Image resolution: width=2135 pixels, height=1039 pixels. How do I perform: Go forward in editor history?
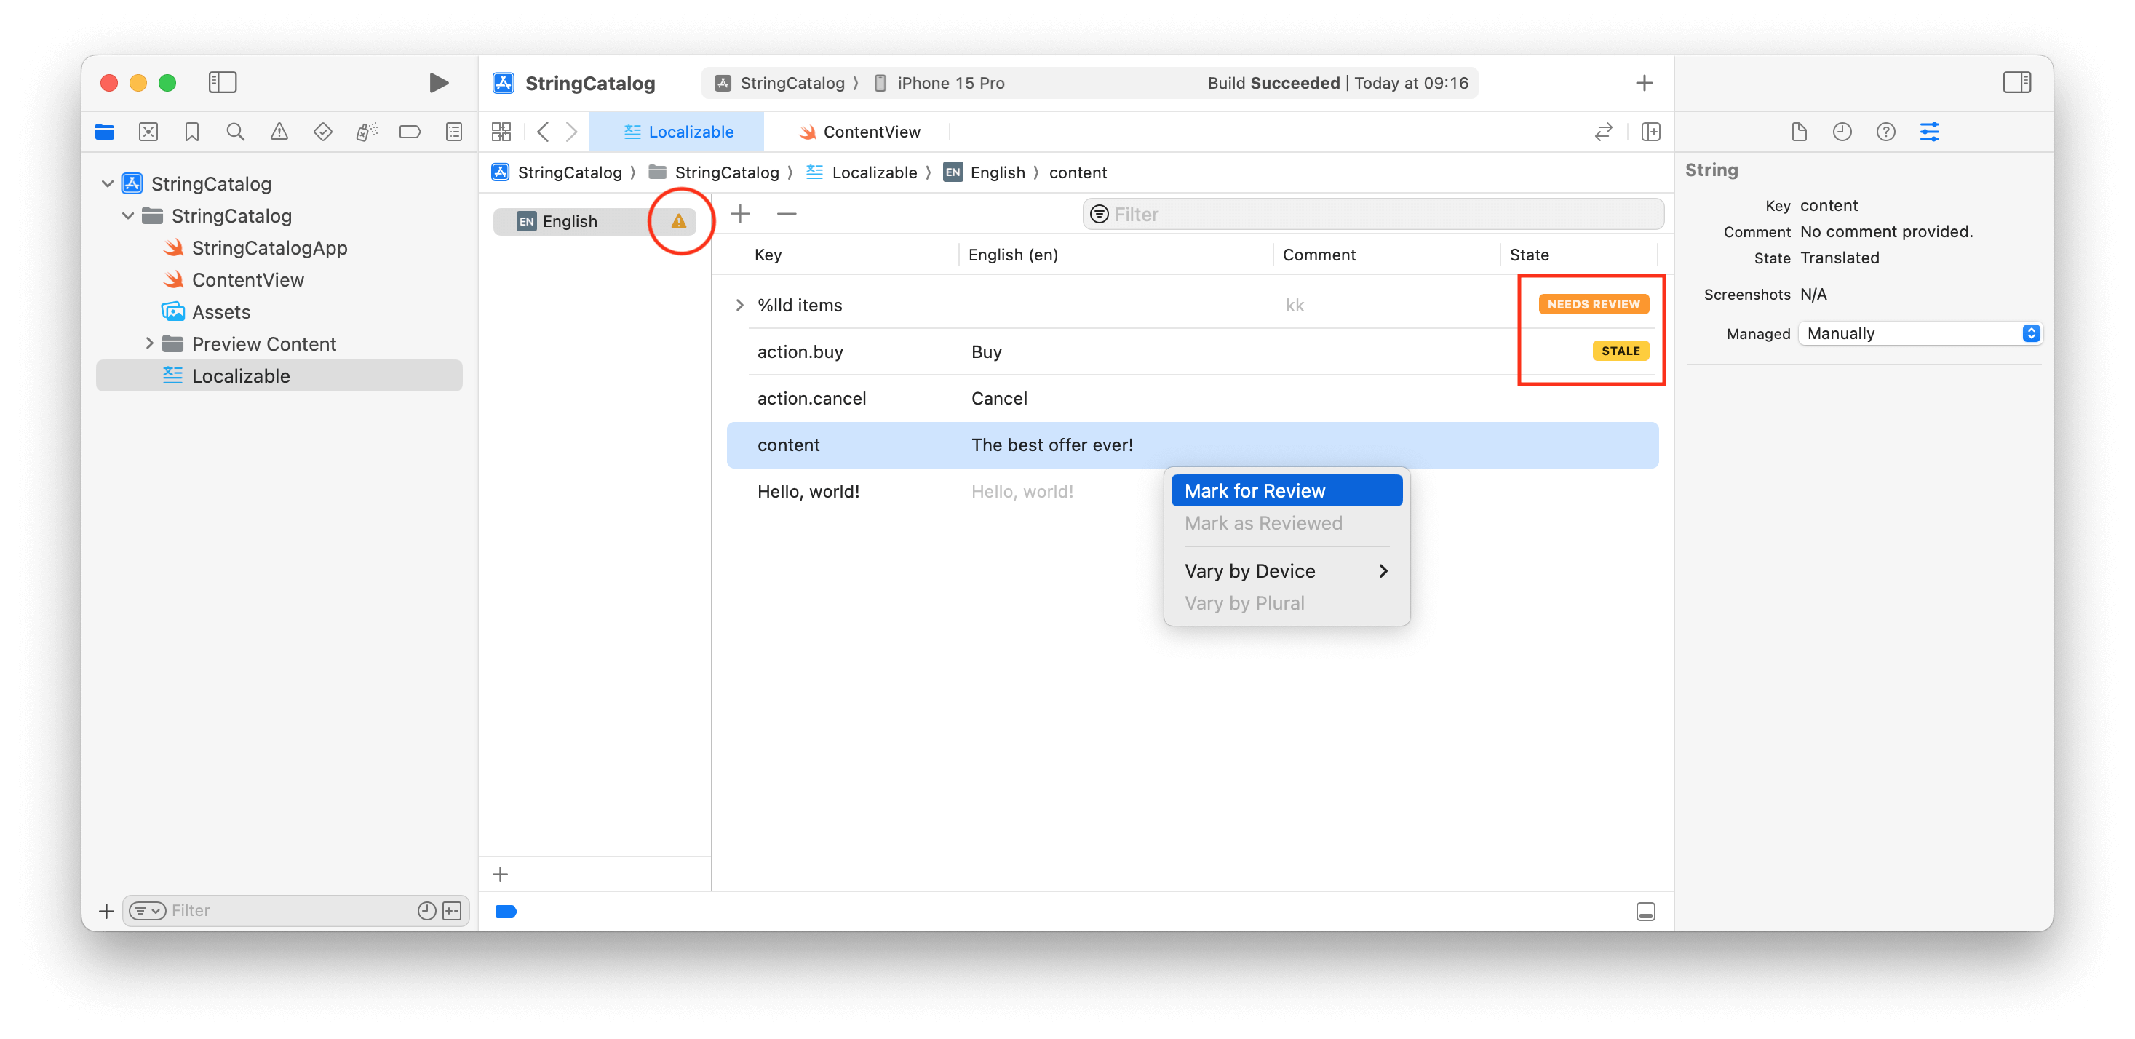pos(572,131)
